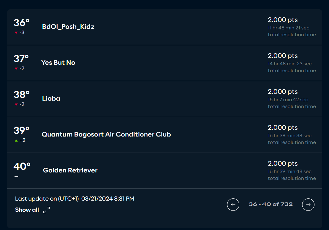Go to the next leaderboard page arrow
329x230 pixels.
pos(308,204)
